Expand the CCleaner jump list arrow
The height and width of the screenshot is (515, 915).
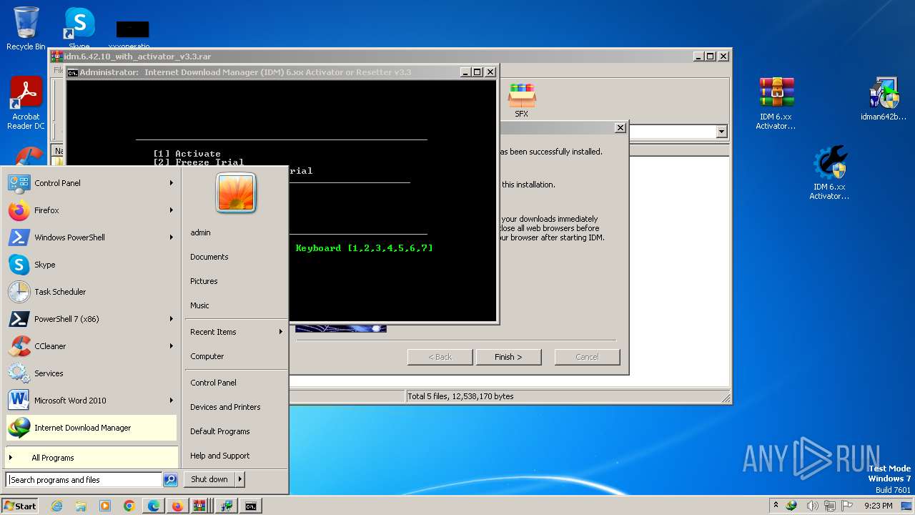point(172,346)
